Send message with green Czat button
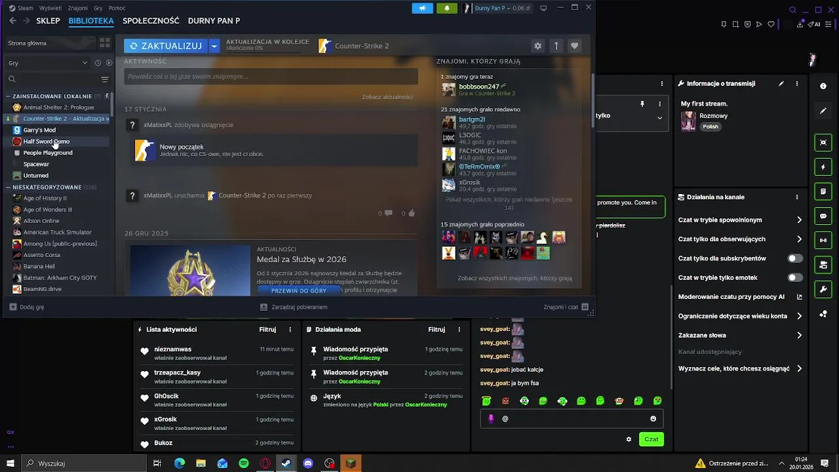This screenshot has width=839, height=472. click(652, 439)
